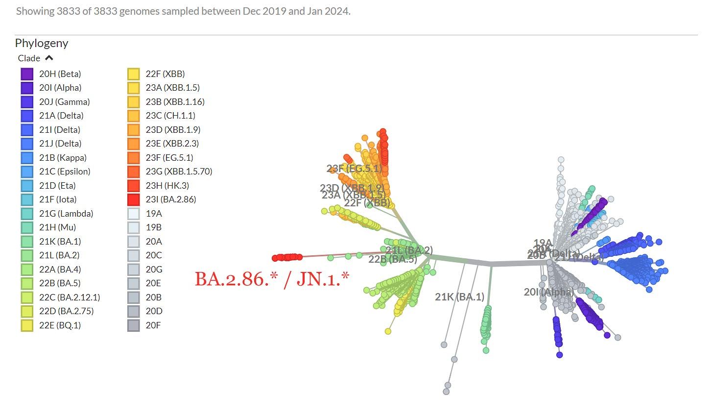Select the 21I (Delta) legend swatch

27,130
